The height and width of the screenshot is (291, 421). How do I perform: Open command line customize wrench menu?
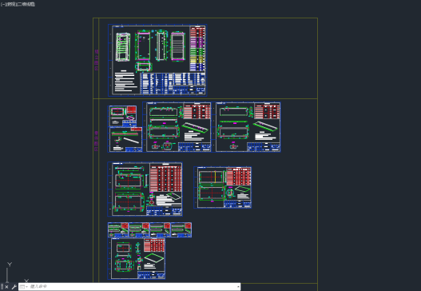pos(14,287)
